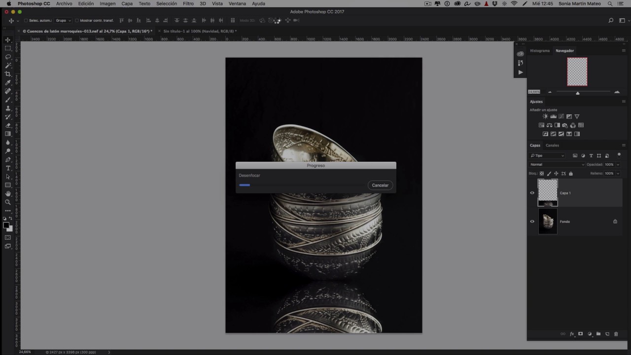This screenshot has width=631, height=355.
Task: Click the layer style fx icon
Action: point(572,334)
